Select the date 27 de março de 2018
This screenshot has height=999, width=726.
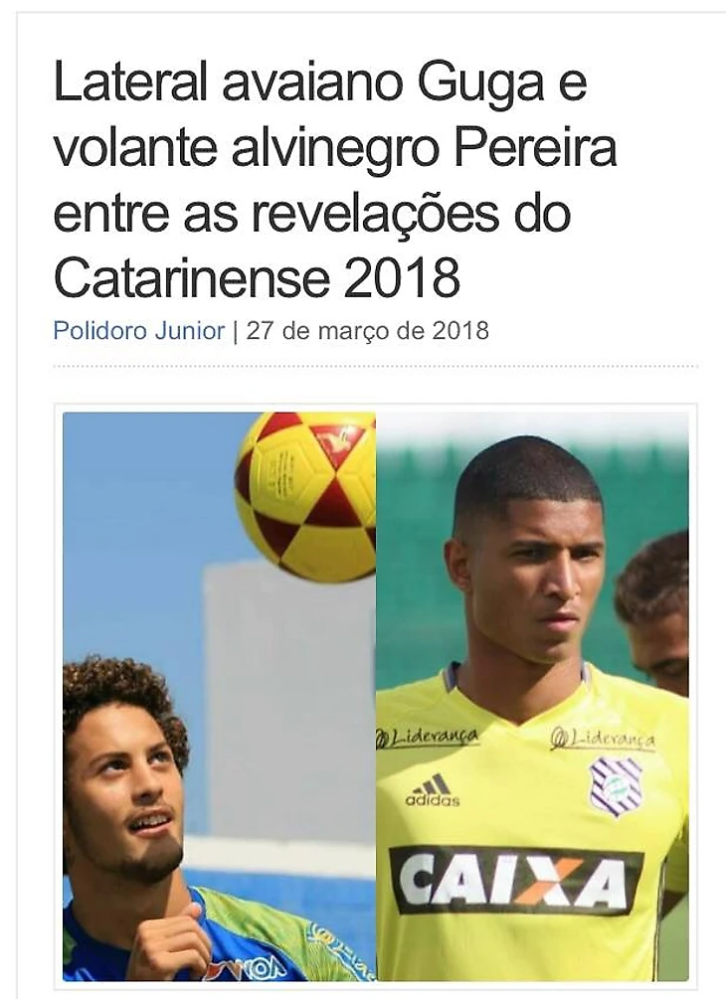(x=368, y=331)
